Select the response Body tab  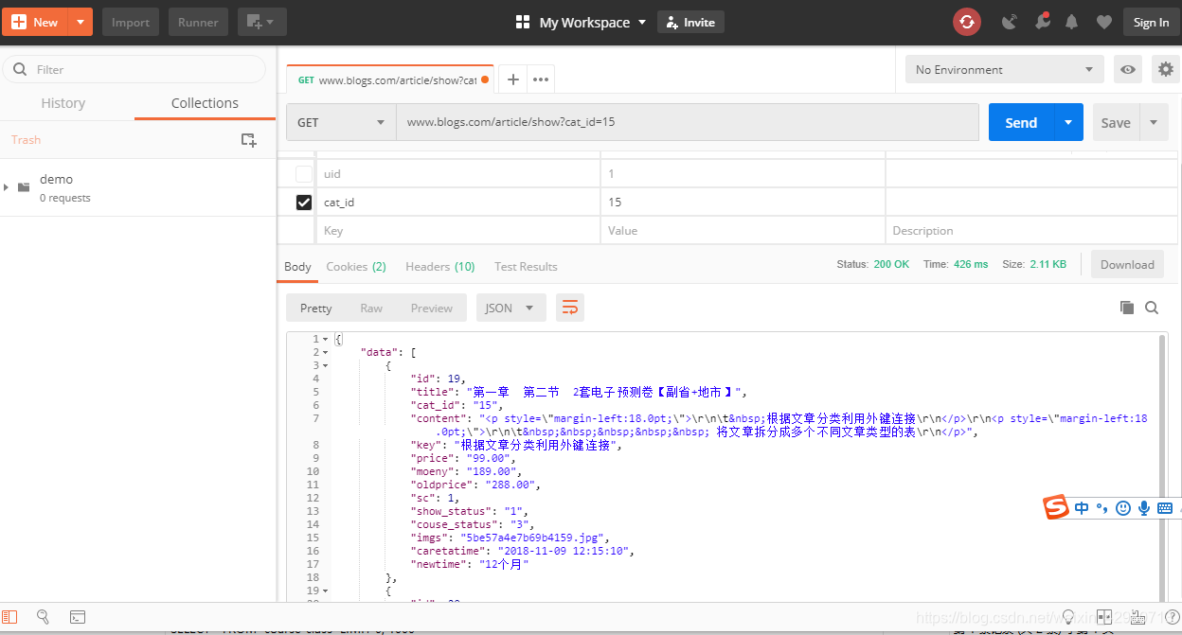coord(297,267)
